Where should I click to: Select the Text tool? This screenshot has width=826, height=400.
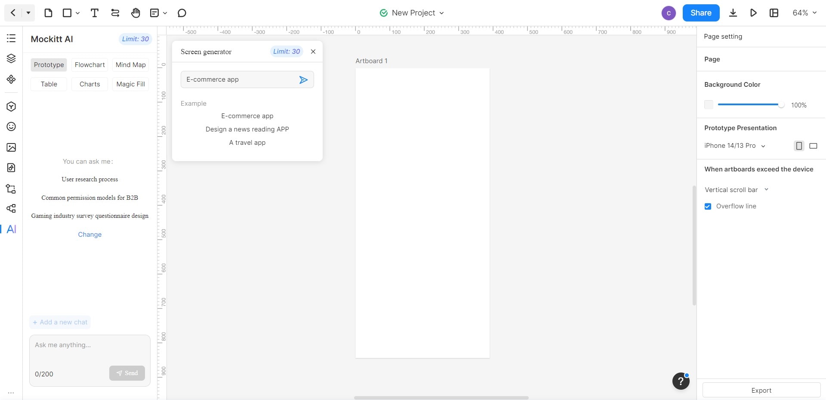[95, 13]
